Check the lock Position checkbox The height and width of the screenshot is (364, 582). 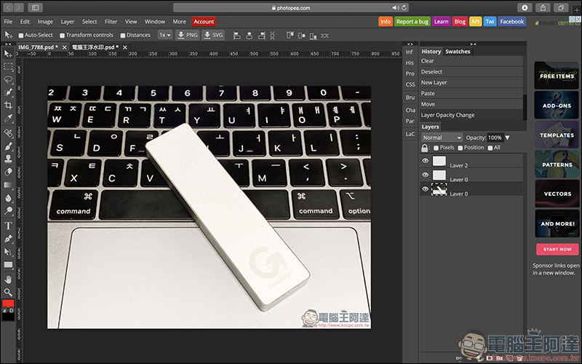pos(461,148)
